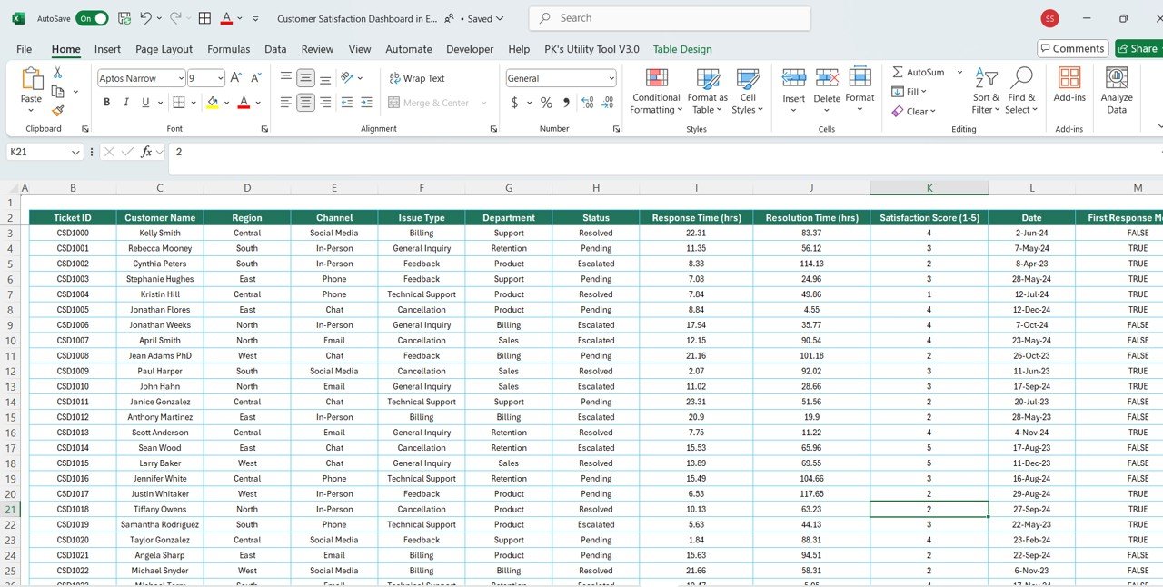Open the General number format dropdown
The height and width of the screenshot is (587, 1163).
(x=611, y=78)
